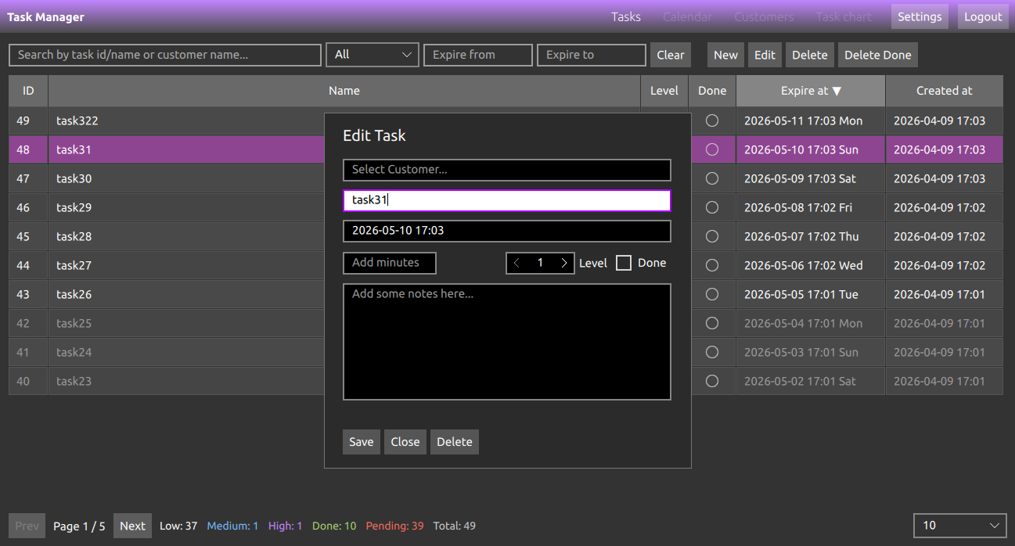Sort by the Level column header
Screen dimensions: 1015x546
pyautogui.click(x=664, y=91)
